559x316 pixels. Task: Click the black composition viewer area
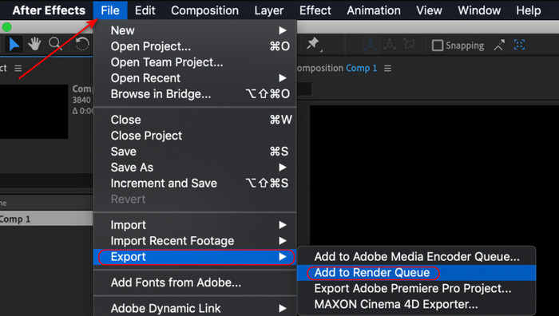pos(434,175)
